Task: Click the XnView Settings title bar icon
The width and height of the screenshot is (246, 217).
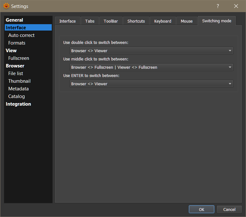Action: pos(6,6)
